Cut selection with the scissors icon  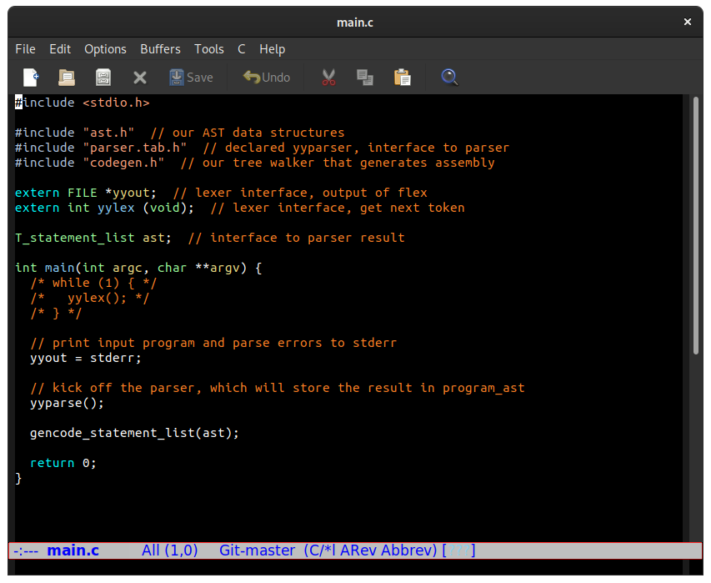point(328,78)
